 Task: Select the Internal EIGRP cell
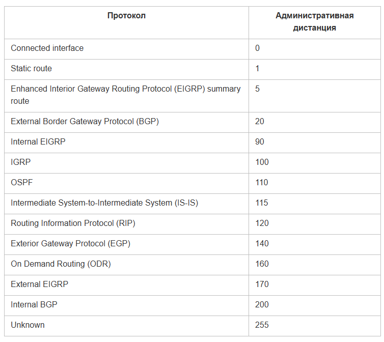click(x=38, y=142)
